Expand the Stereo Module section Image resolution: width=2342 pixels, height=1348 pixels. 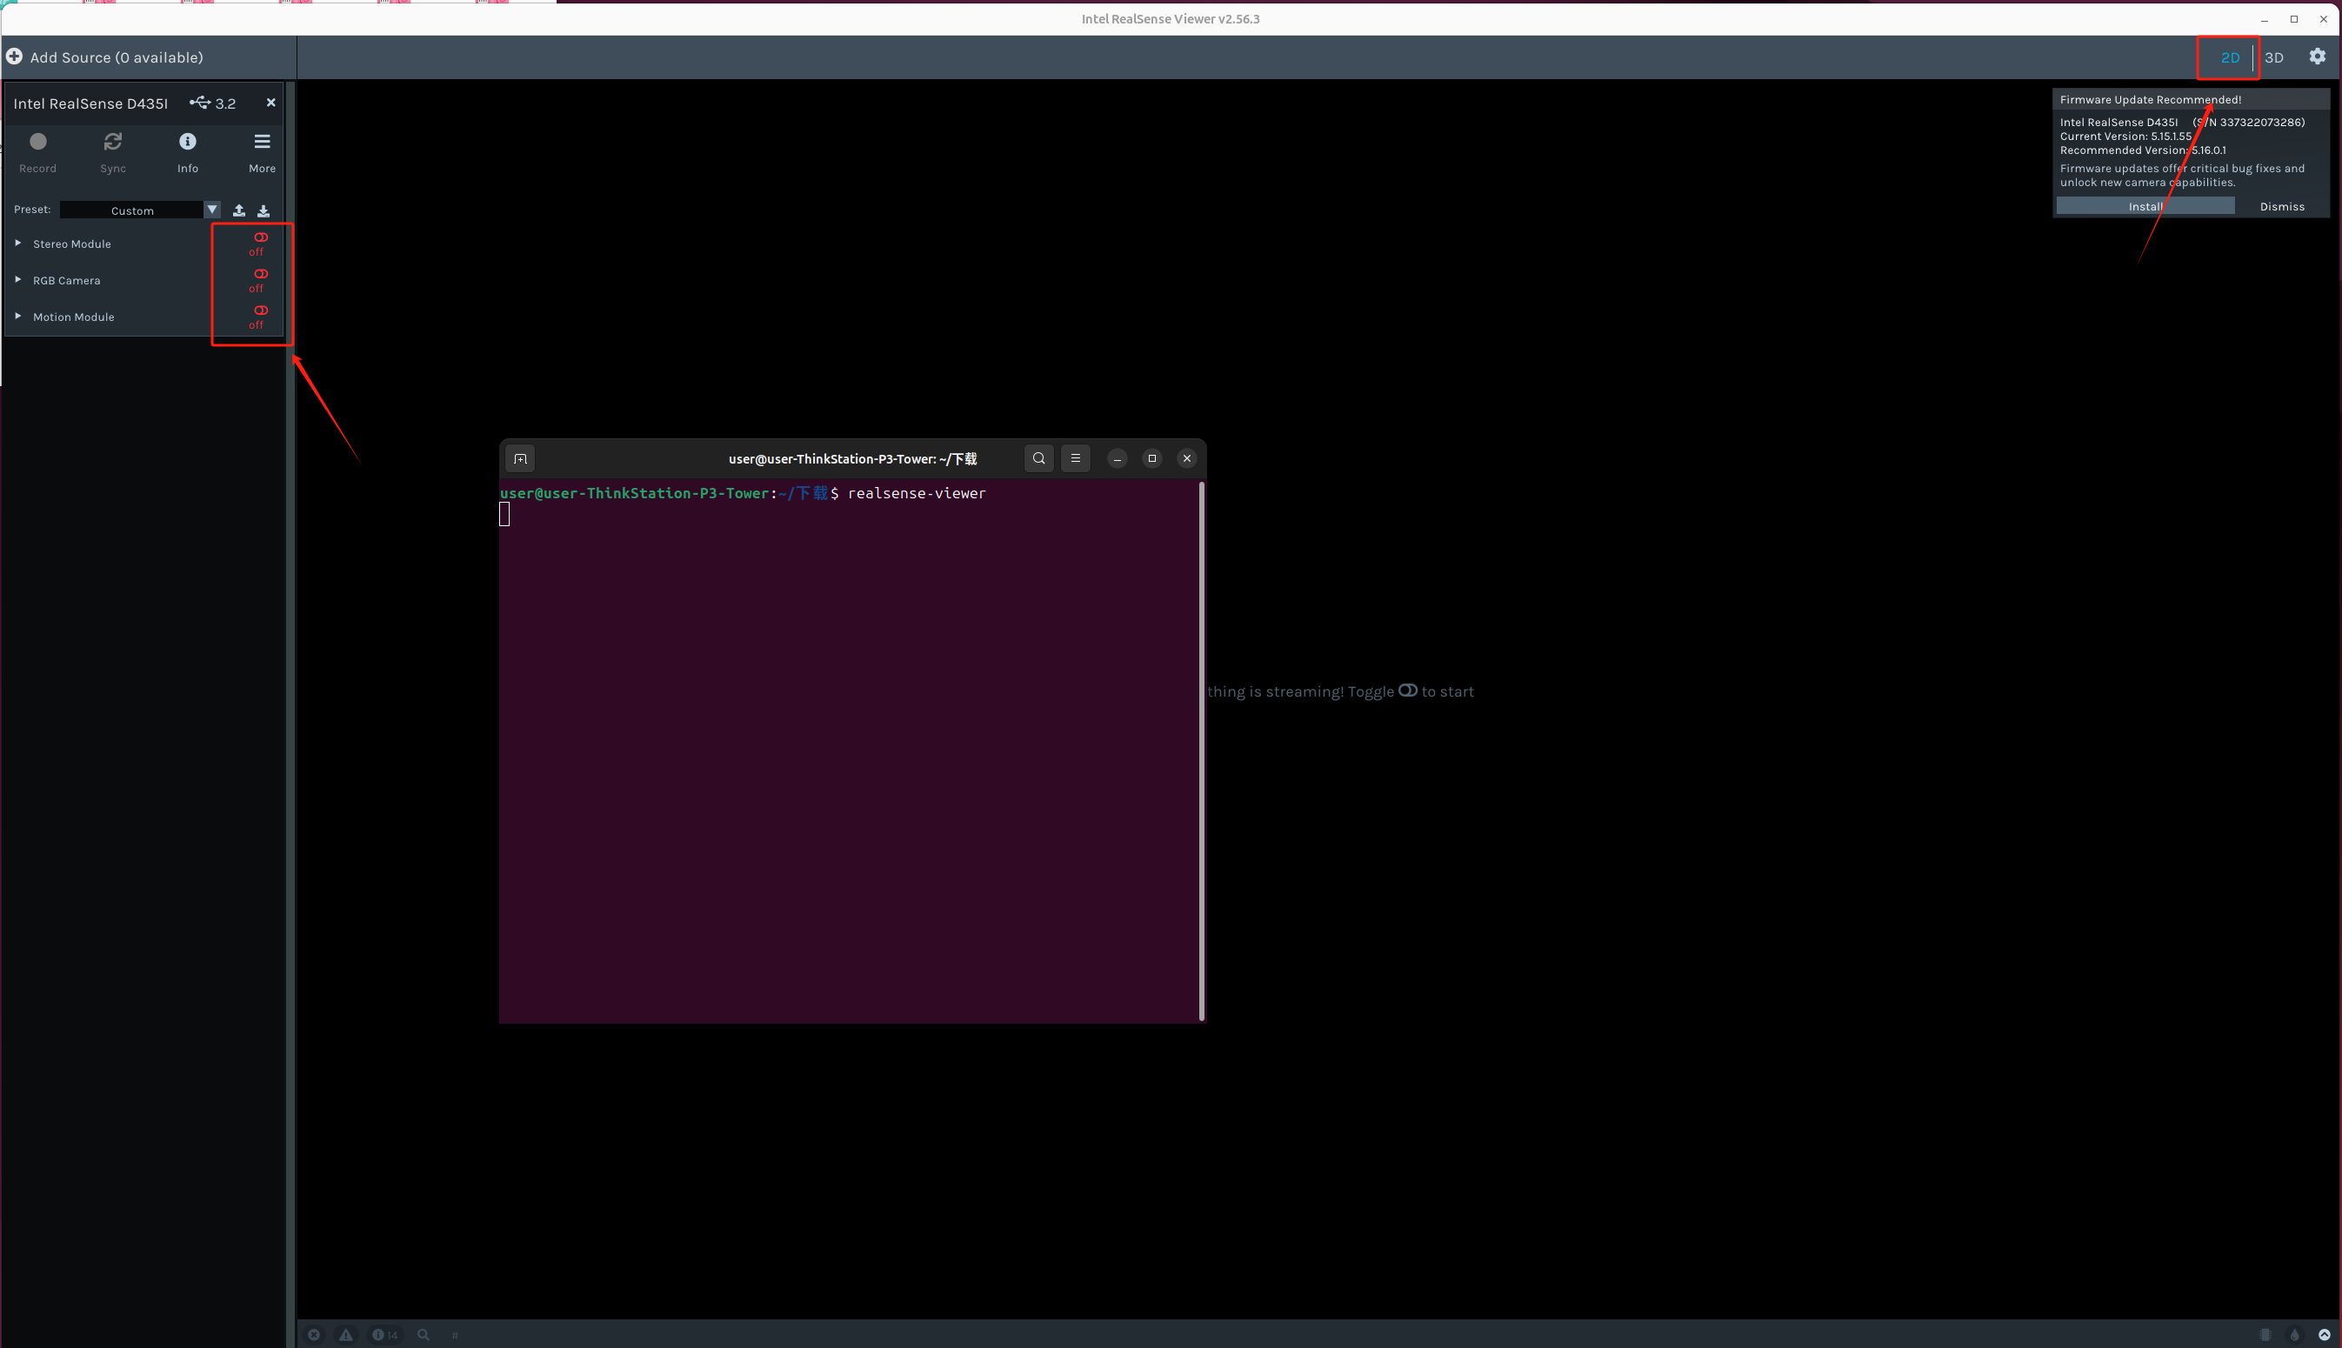17,243
